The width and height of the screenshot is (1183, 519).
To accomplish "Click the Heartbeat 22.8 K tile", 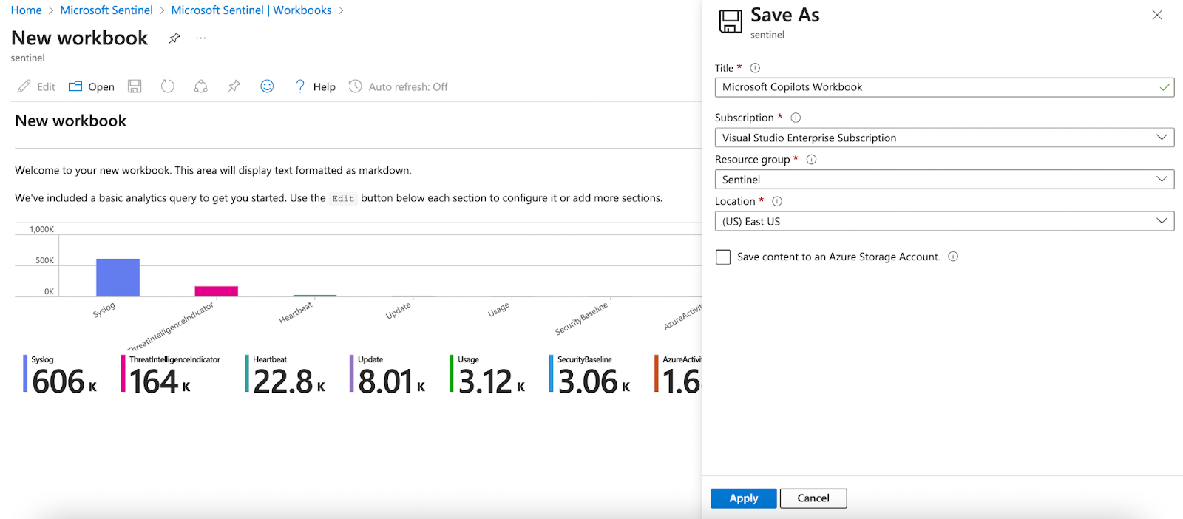I will pos(285,375).
